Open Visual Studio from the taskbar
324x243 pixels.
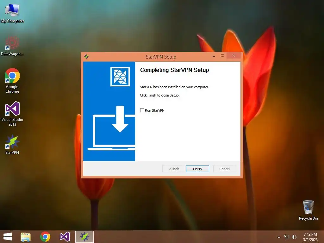click(x=65, y=237)
